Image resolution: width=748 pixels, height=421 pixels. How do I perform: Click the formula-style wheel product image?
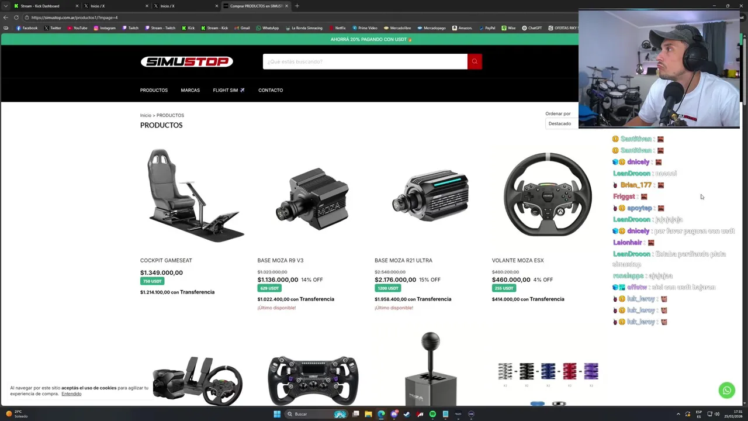point(313,380)
